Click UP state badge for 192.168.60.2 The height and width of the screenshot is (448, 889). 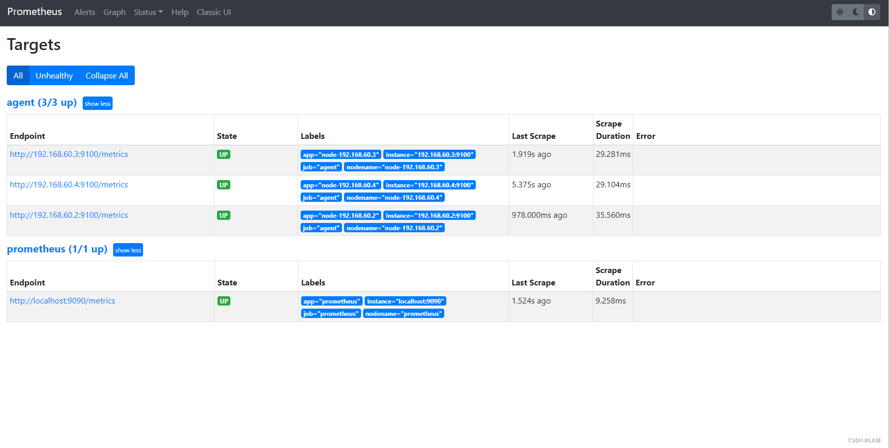224,215
